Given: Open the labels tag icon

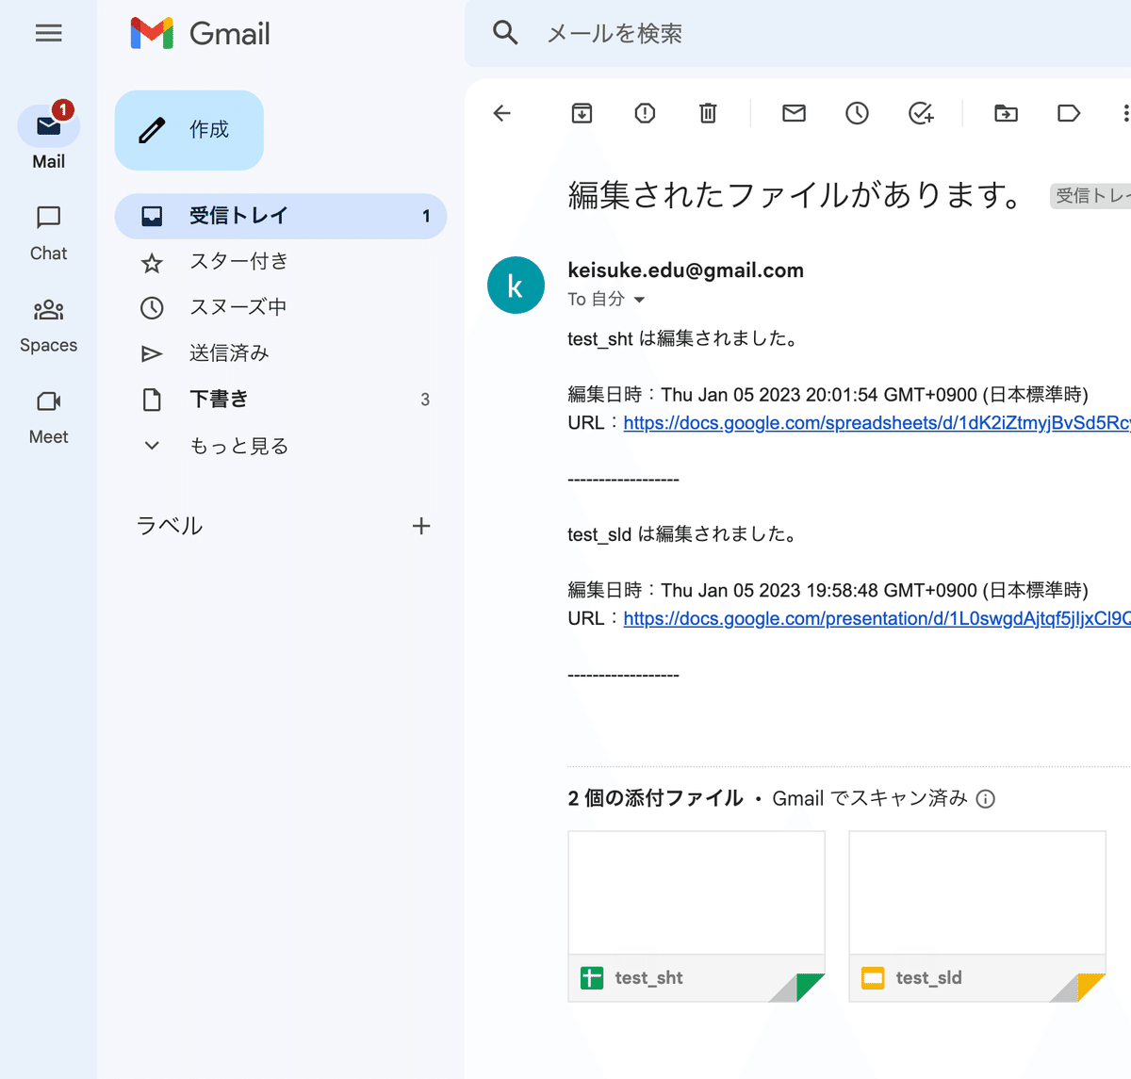Looking at the screenshot, I should pyautogui.click(x=1069, y=113).
